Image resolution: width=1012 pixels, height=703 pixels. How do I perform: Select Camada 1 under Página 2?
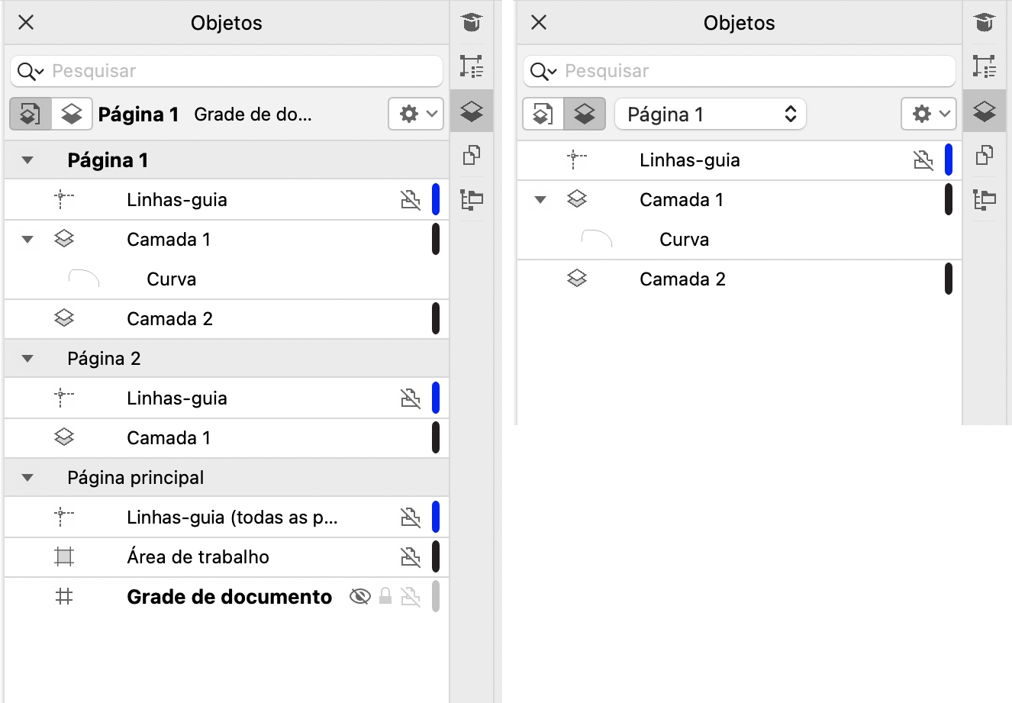pos(169,438)
